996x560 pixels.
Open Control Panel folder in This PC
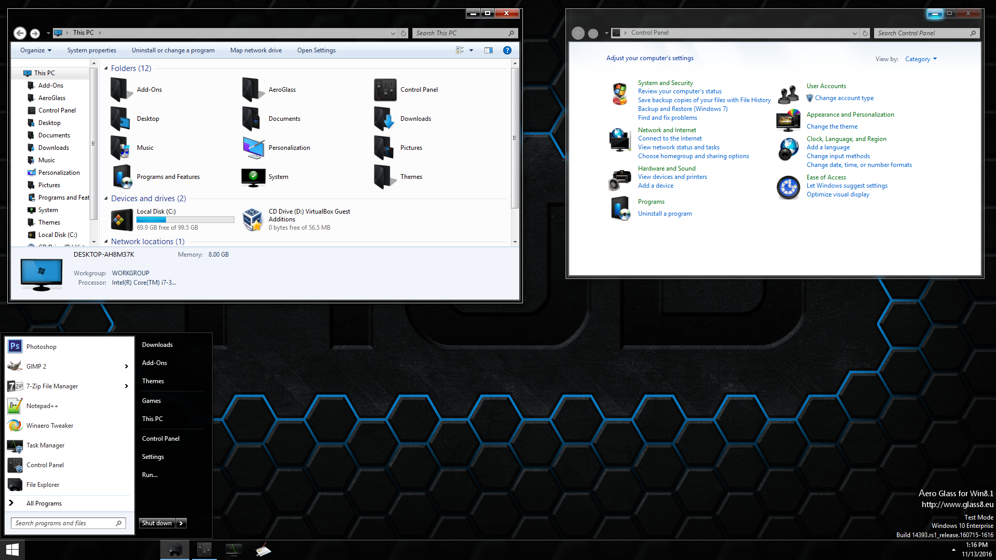385,90
